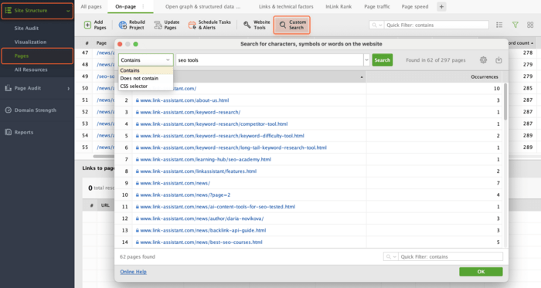Click the Reports sidebar icon
This screenshot has width=541, height=288.
point(9,132)
